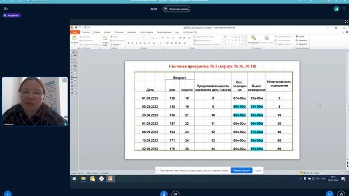
Task: Open the Foxit Reader PDF ribbon tab
Action: (x=190, y=32)
